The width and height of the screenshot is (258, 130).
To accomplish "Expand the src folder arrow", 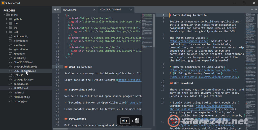I will [x=7, y=28].
